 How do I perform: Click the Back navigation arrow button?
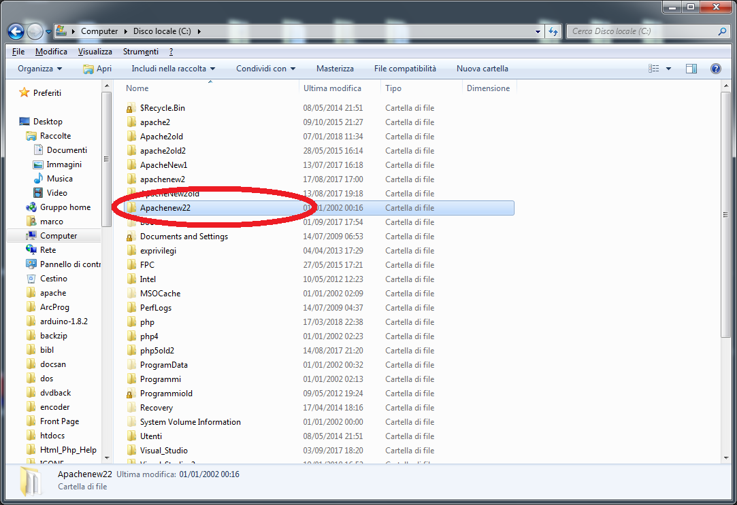16,31
